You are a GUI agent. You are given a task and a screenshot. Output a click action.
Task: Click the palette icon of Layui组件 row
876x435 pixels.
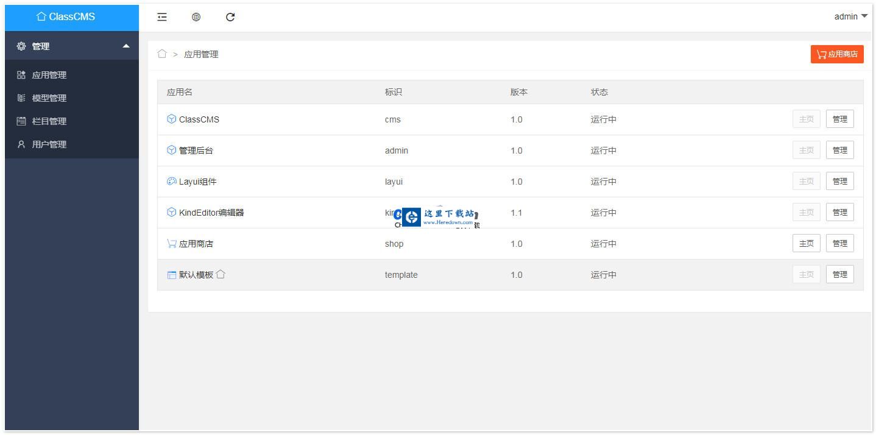[172, 181]
